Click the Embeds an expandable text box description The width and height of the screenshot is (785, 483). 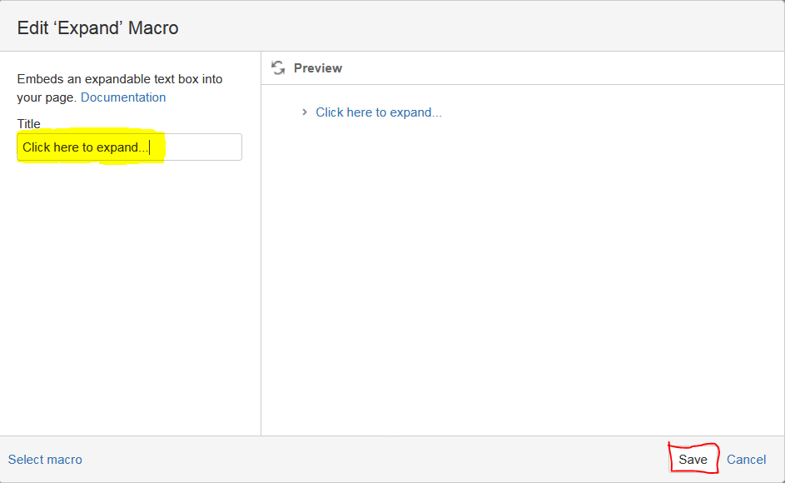click(x=120, y=88)
